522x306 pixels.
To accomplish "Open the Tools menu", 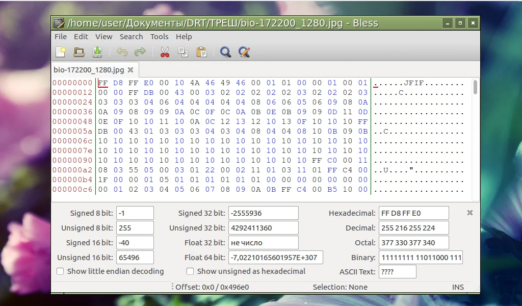I will (x=159, y=37).
